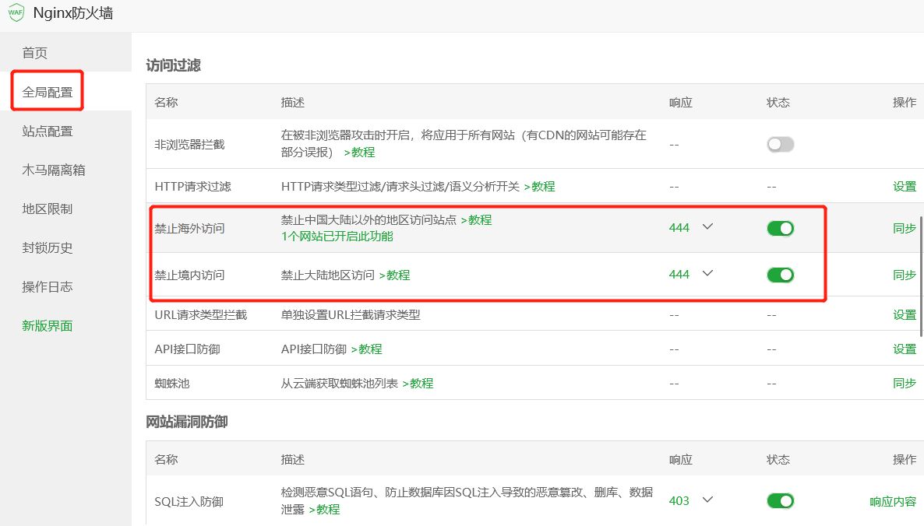The width and height of the screenshot is (924, 526).
Task: Open 禁止境内访问 教程 link
Action: tap(395, 275)
